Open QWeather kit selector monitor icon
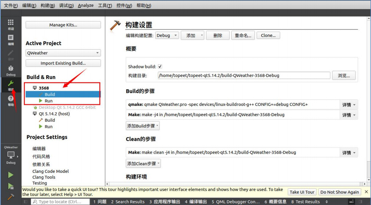The width and height of the screenshot is (371, 205). click(x=11, y=155)
